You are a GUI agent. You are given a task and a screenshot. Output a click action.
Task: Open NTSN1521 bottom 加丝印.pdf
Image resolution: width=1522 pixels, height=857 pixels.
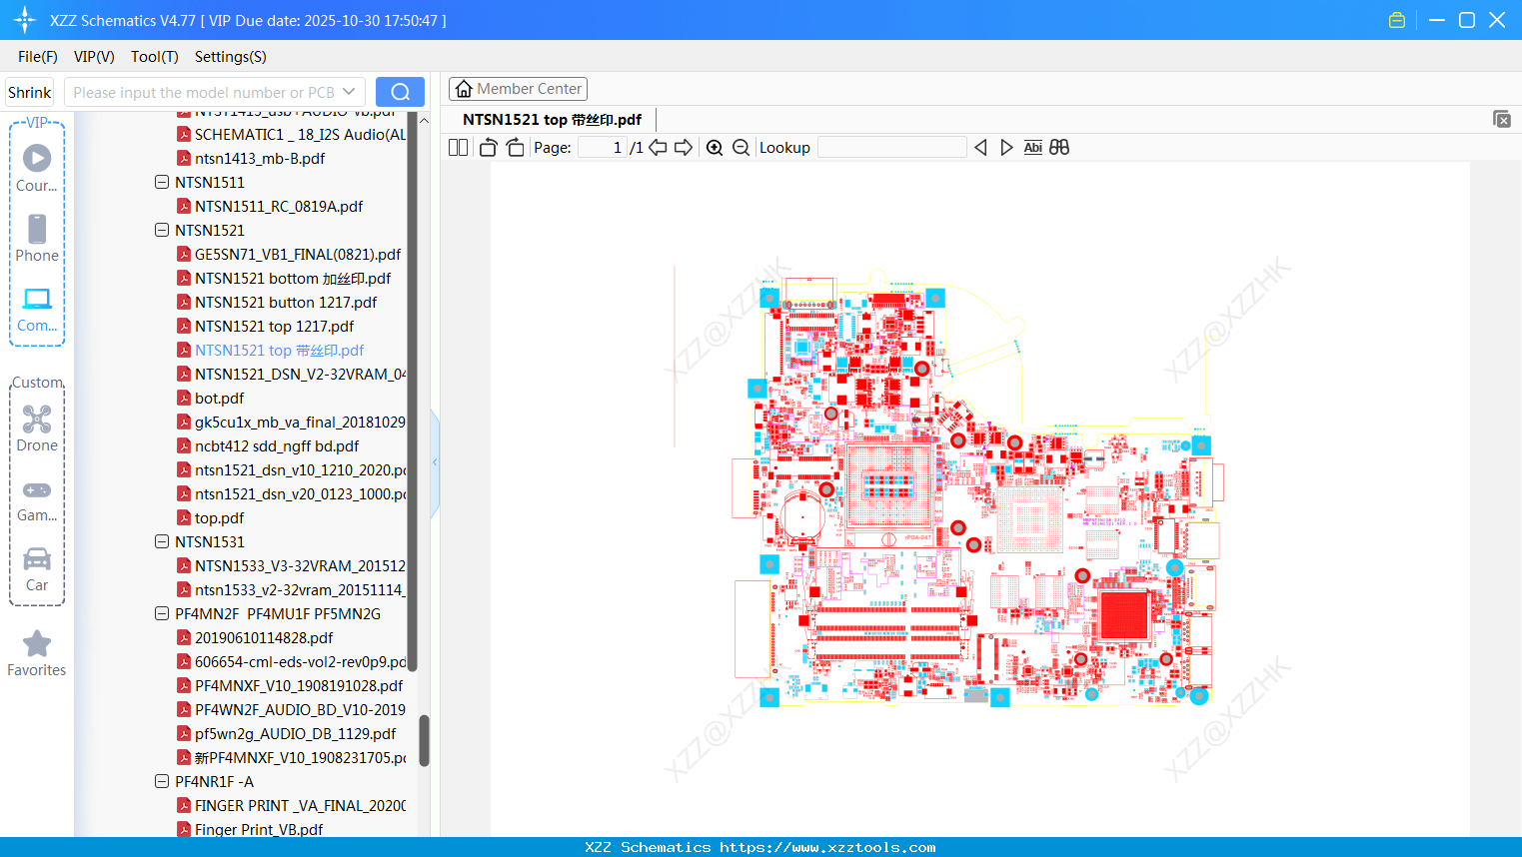(x=293, y=279)
